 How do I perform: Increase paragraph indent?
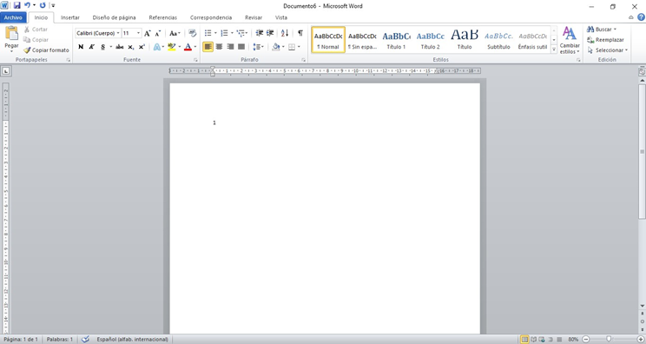pos(270,33)
